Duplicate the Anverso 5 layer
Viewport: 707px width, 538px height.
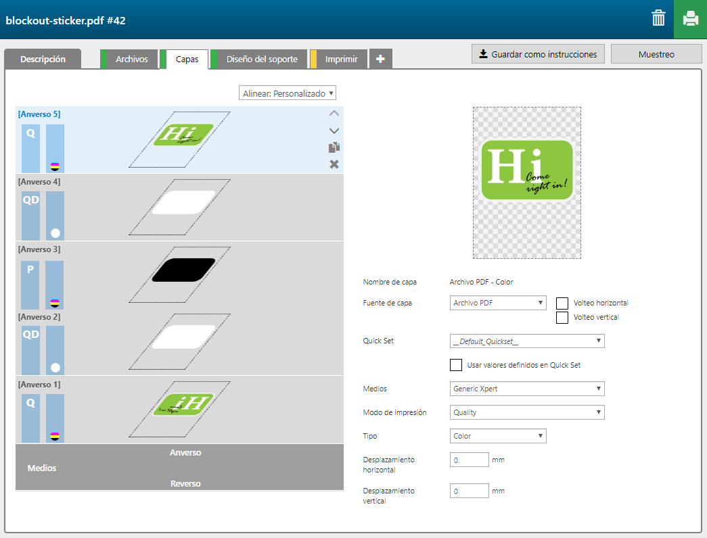[334, 147]
